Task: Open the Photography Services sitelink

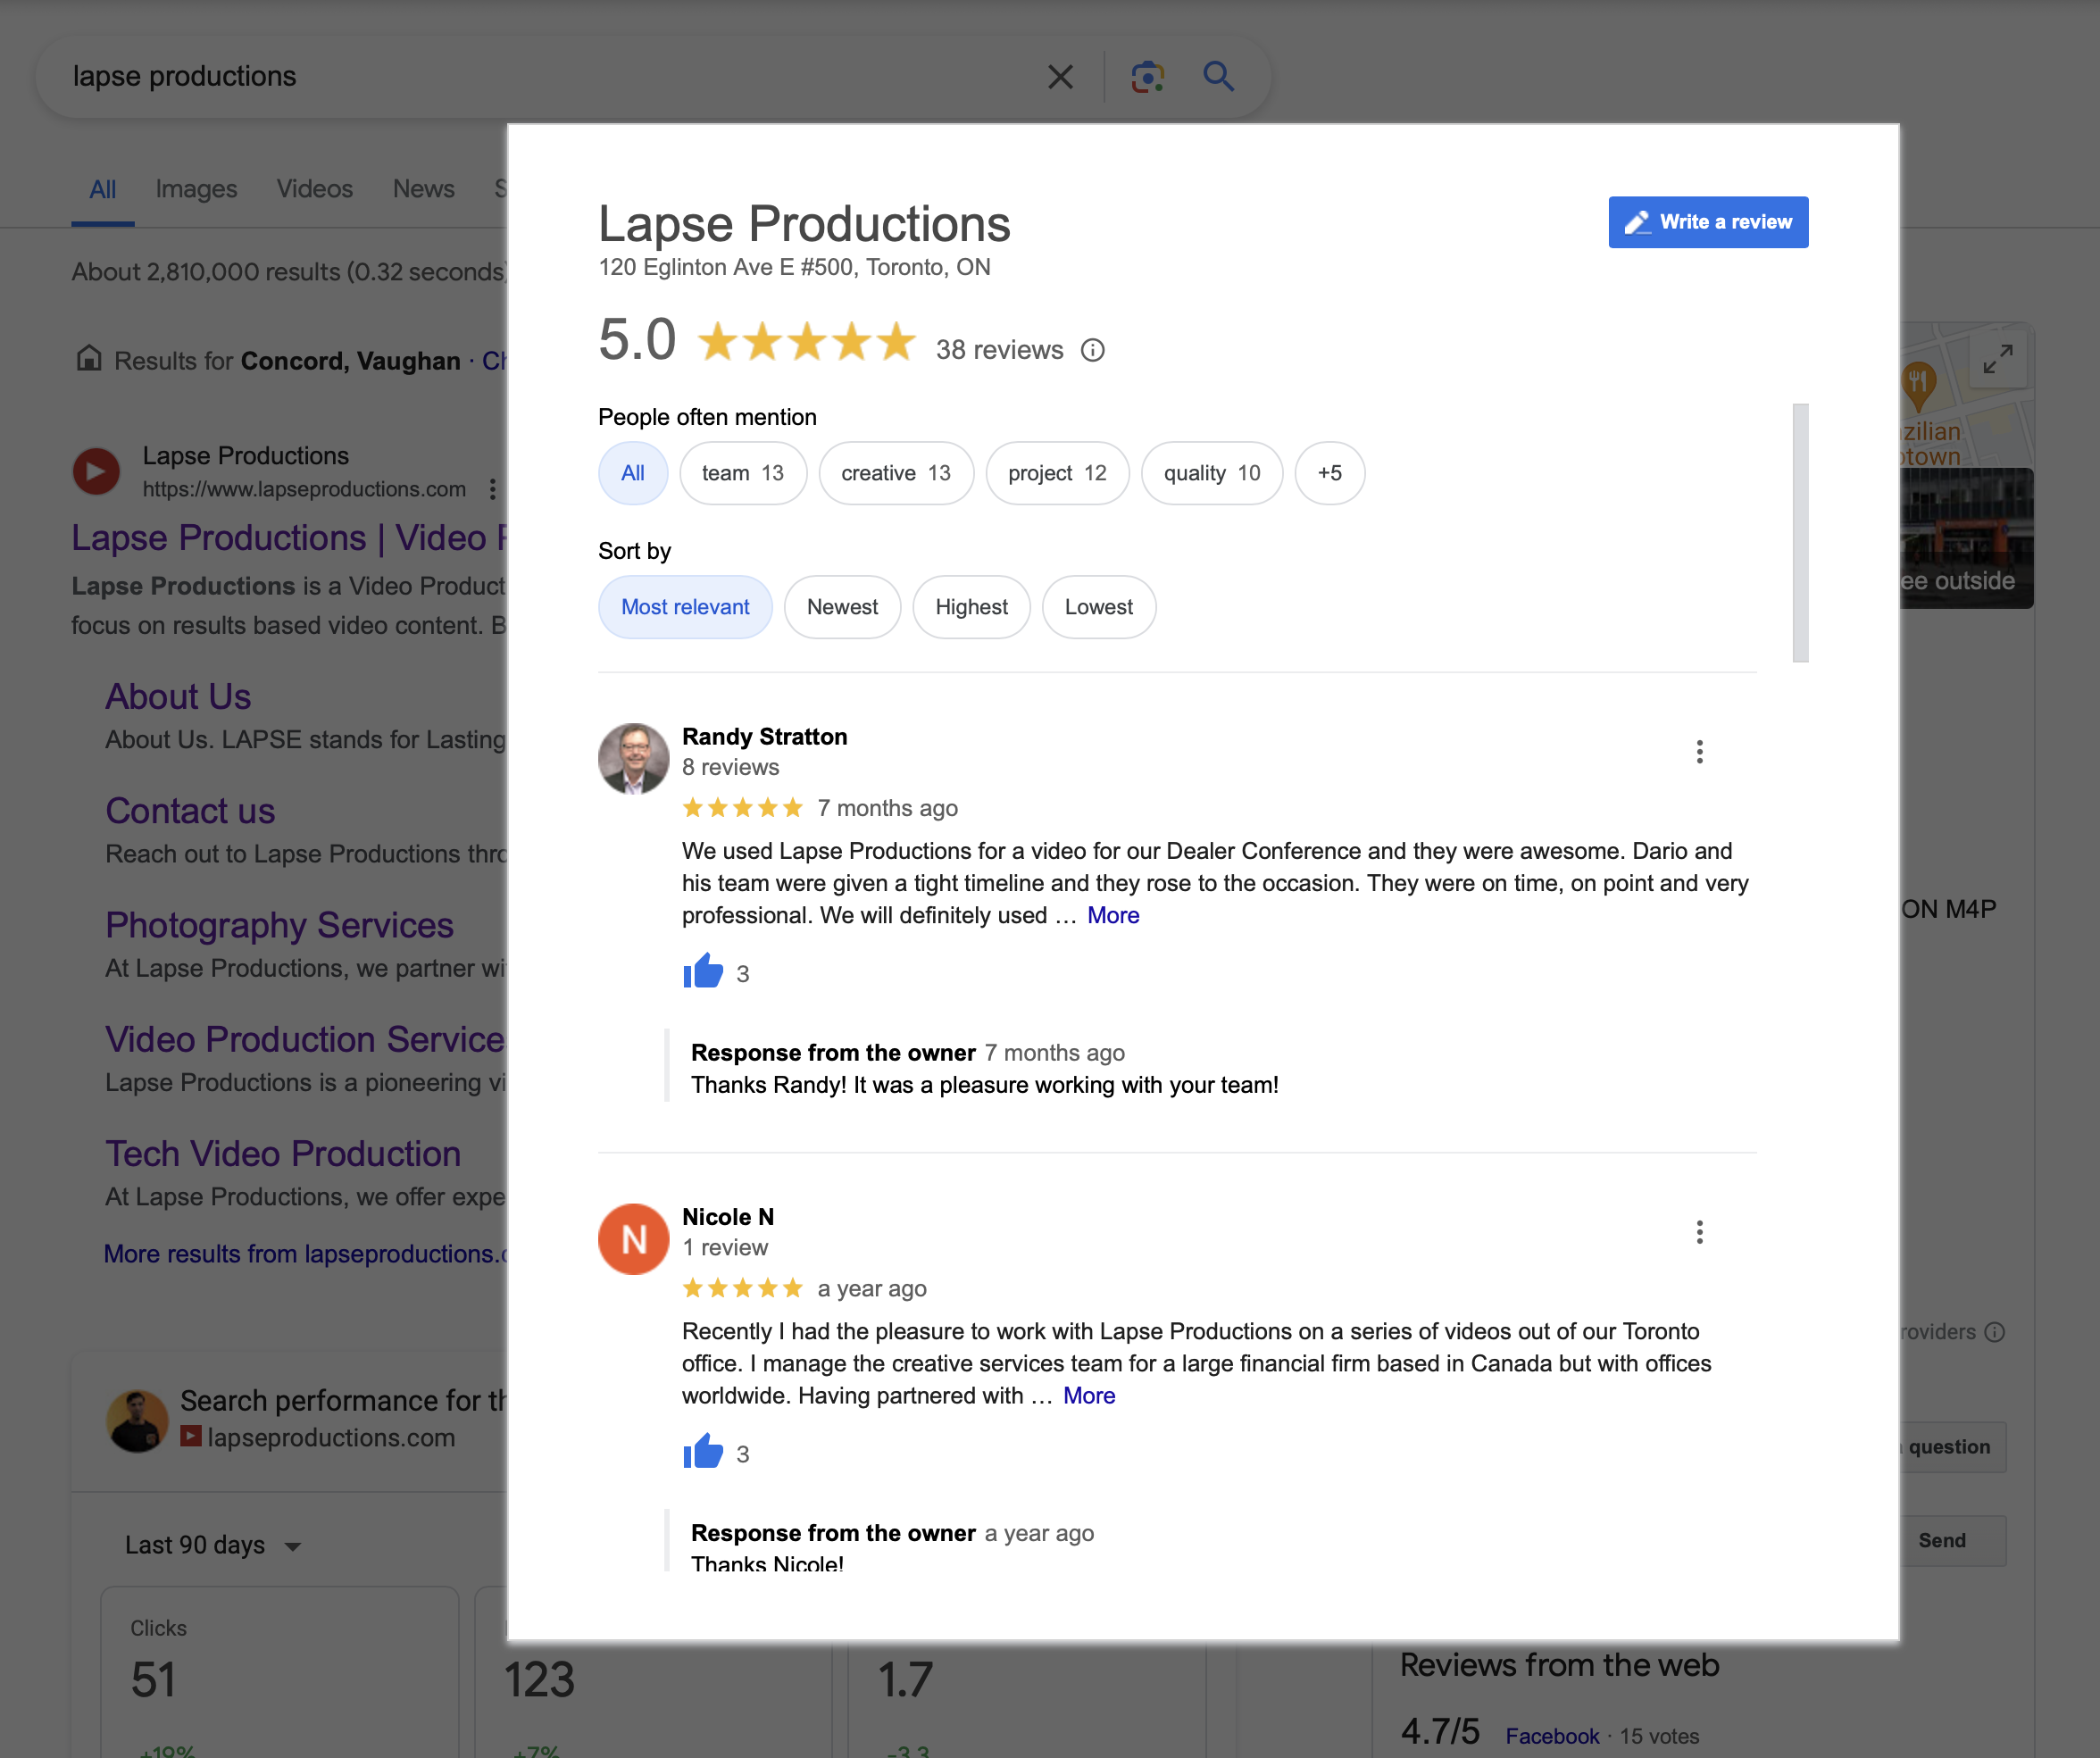Action: 279,924
